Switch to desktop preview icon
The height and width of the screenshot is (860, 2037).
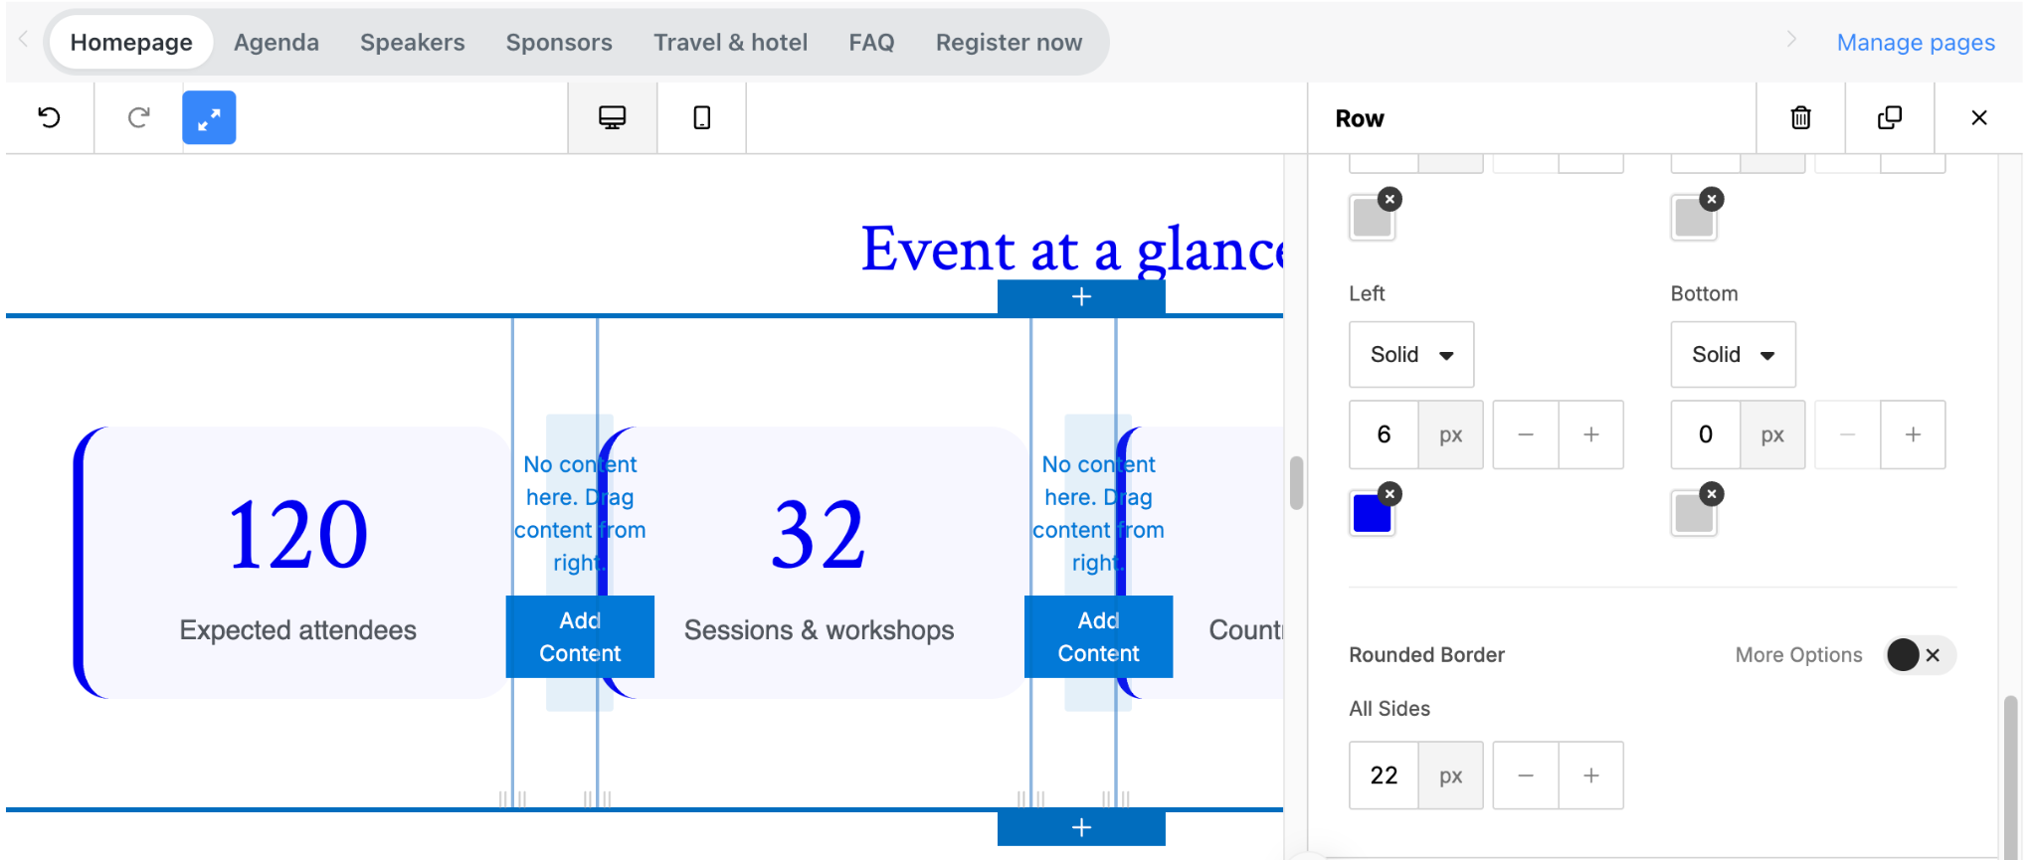coord(613,118)
